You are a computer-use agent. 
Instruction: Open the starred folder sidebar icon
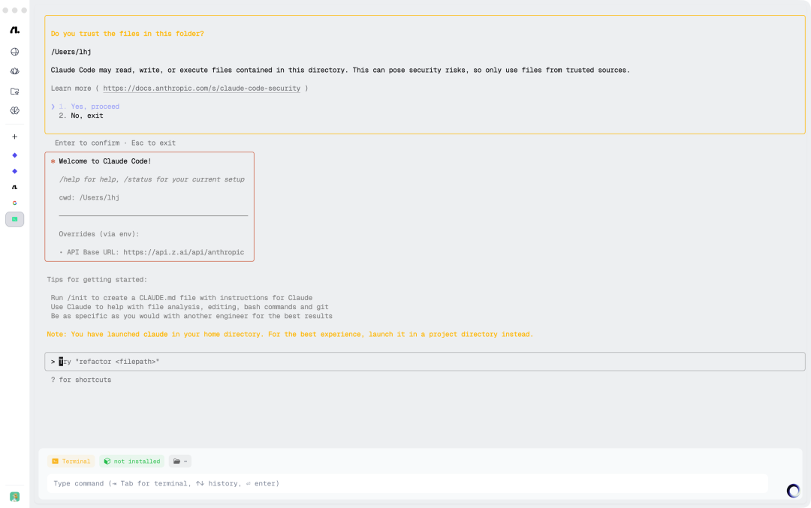14,91
